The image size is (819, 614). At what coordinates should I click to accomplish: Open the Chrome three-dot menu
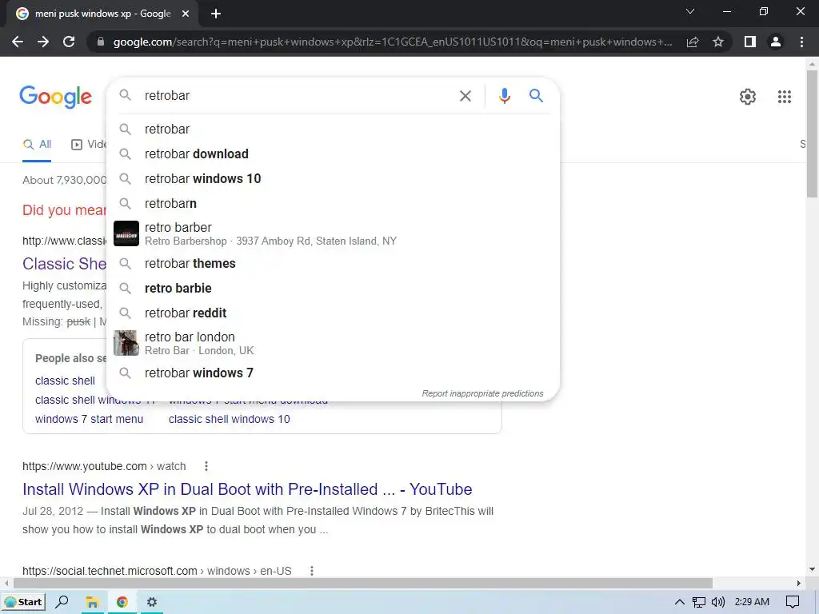pyautogui.click(x=801, y=42)
